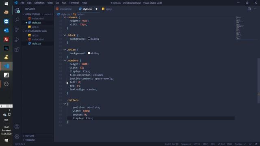Image resolution: width=260 pixels, height=146 pixels.
Task: Open the Terminal menu
Action: click(x=74, y=3)
